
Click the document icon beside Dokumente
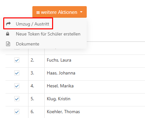[8, 44]
